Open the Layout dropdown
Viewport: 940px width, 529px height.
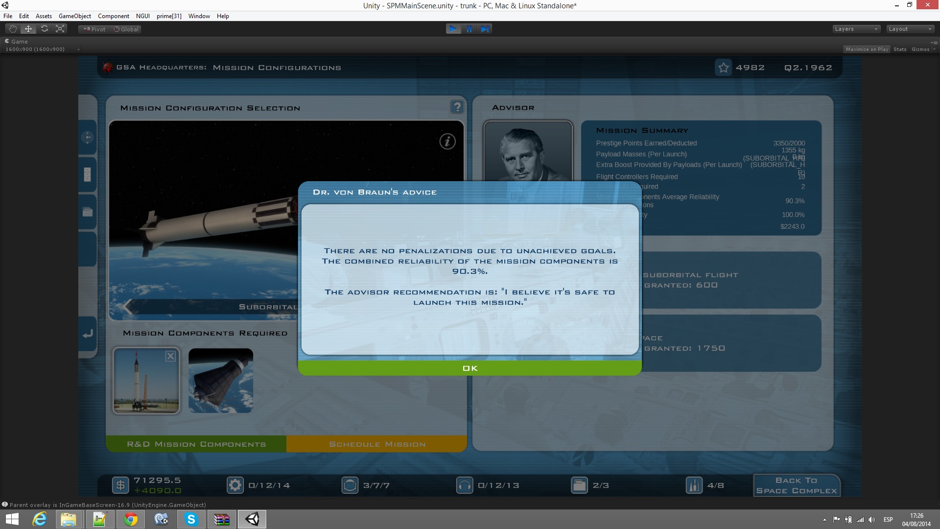coord(910,29)
